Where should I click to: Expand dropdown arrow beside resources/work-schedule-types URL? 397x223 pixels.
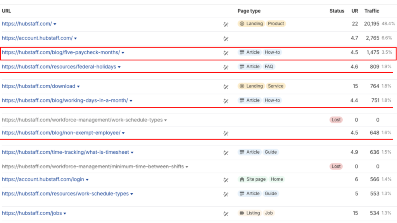[x=132, y=194]
